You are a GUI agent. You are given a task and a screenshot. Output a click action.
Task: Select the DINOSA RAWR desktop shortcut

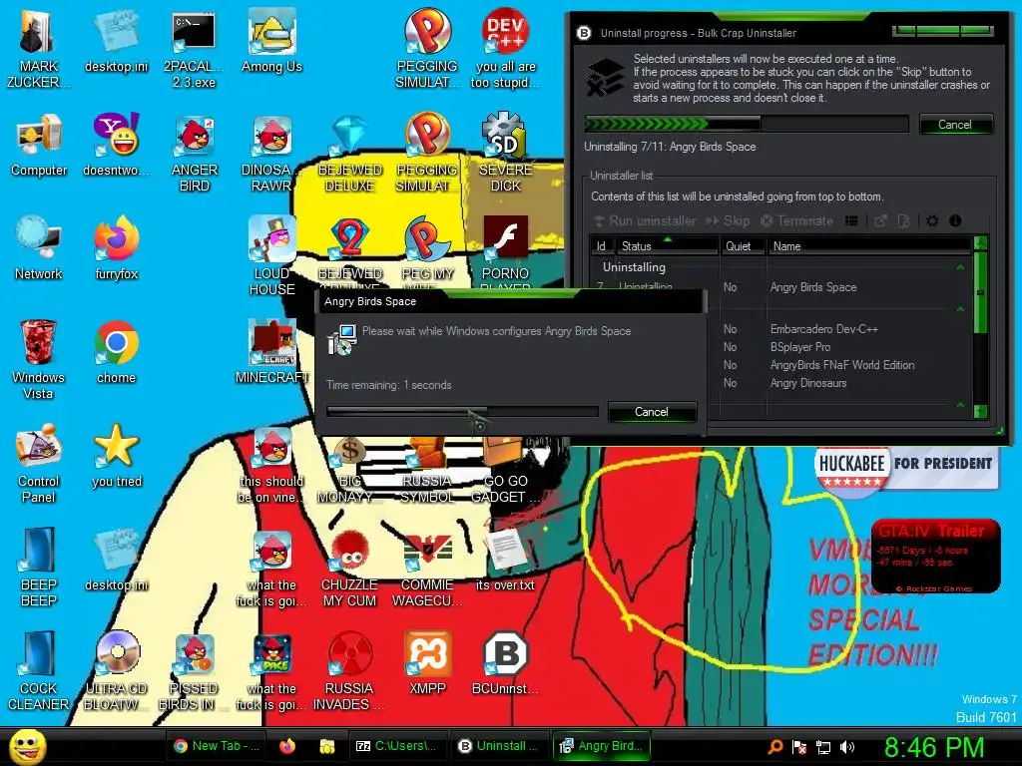[x=271, y=154]
